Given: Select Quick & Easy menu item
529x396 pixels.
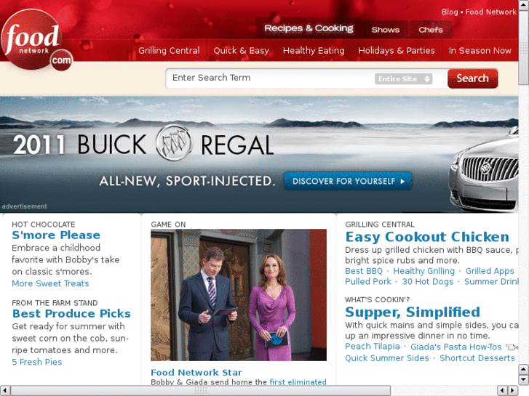Looking at the screenshot, I should (242, 51).
